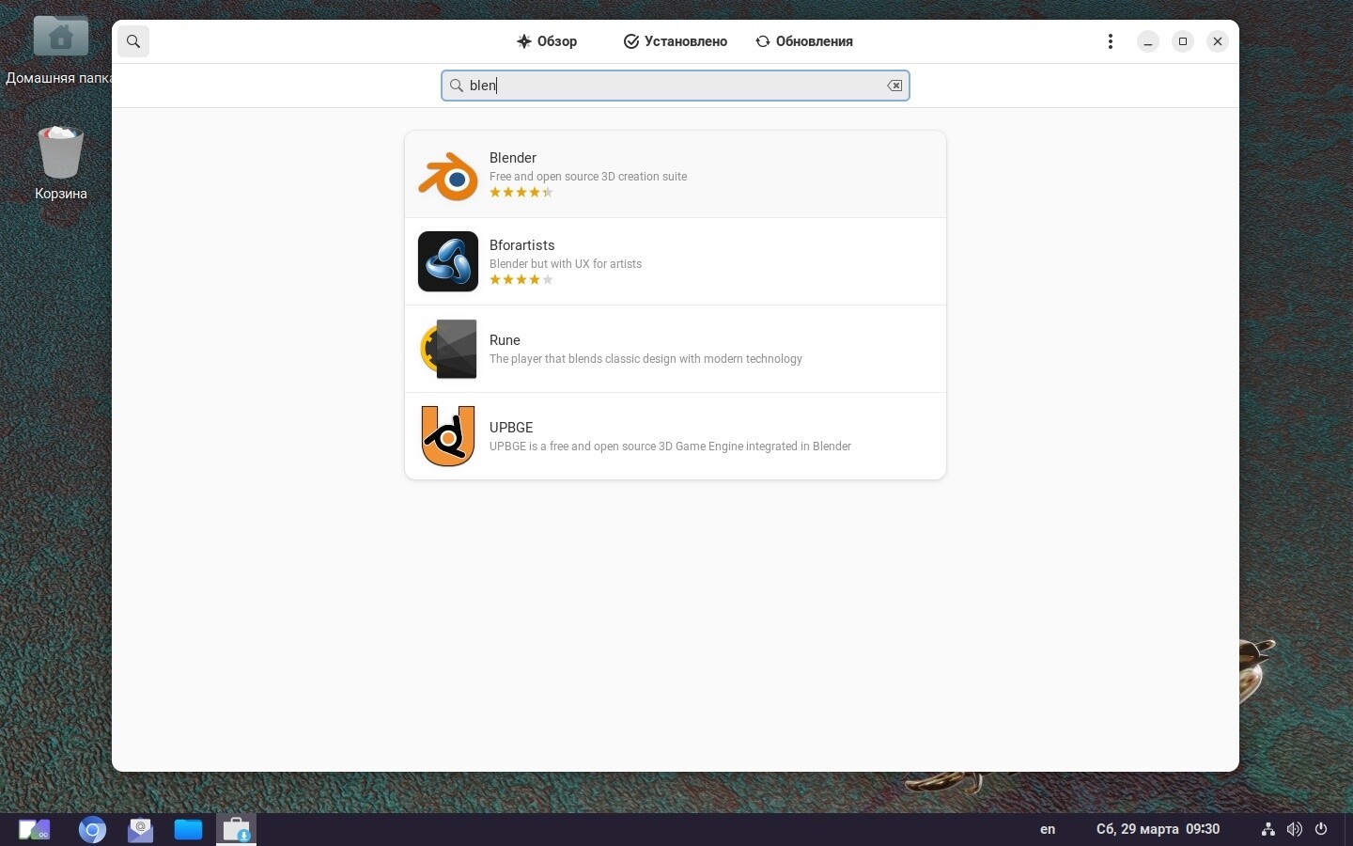
Task: Switch the 'en' keyboard layout indicator
Action: (x=1048, y=829)
